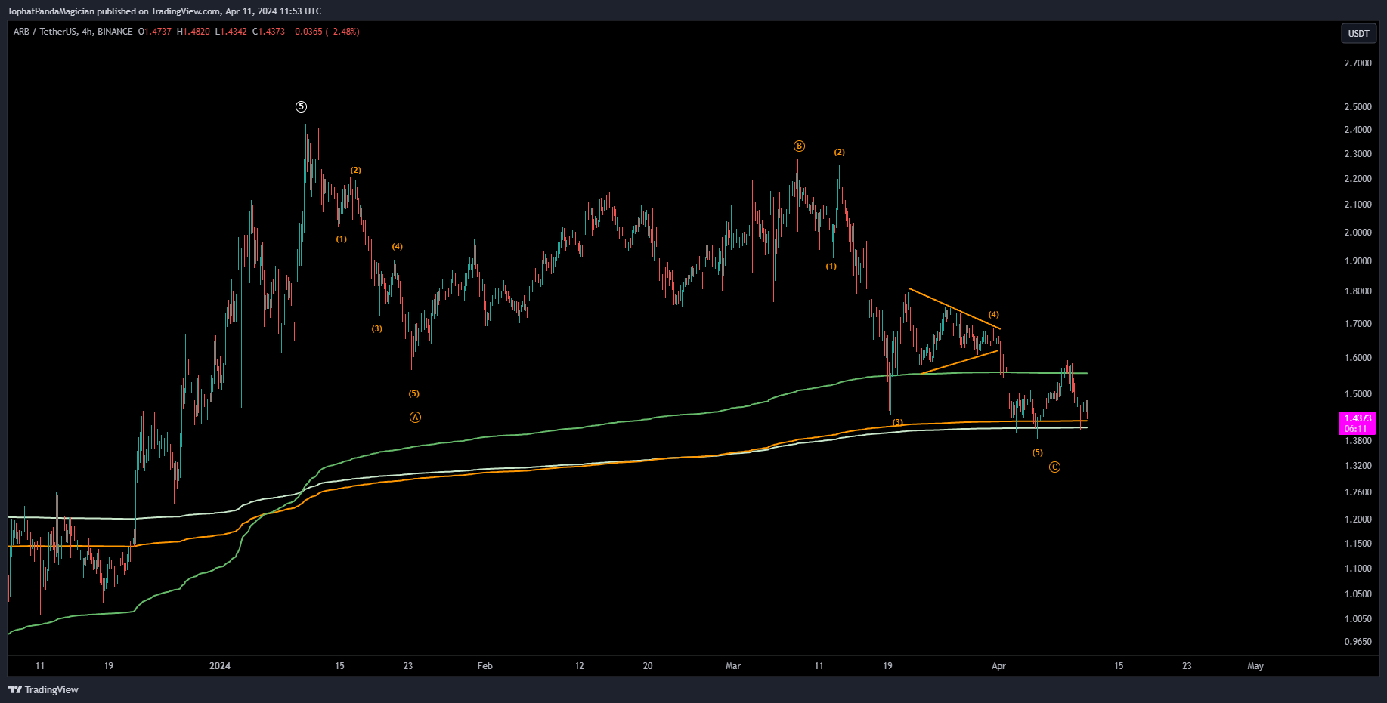Click the (4) label above the triangle pattern
The width and height of the screenshot is (1387, 703).
tap(993, 314)
